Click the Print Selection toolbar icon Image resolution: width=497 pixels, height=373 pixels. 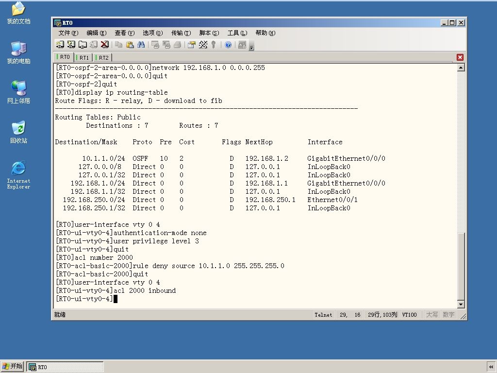(166, 45)
